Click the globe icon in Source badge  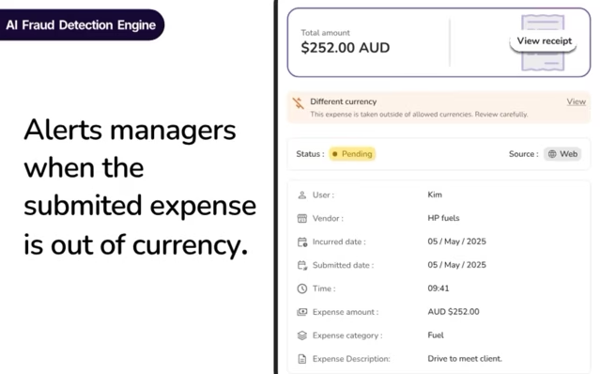[552, 154]
